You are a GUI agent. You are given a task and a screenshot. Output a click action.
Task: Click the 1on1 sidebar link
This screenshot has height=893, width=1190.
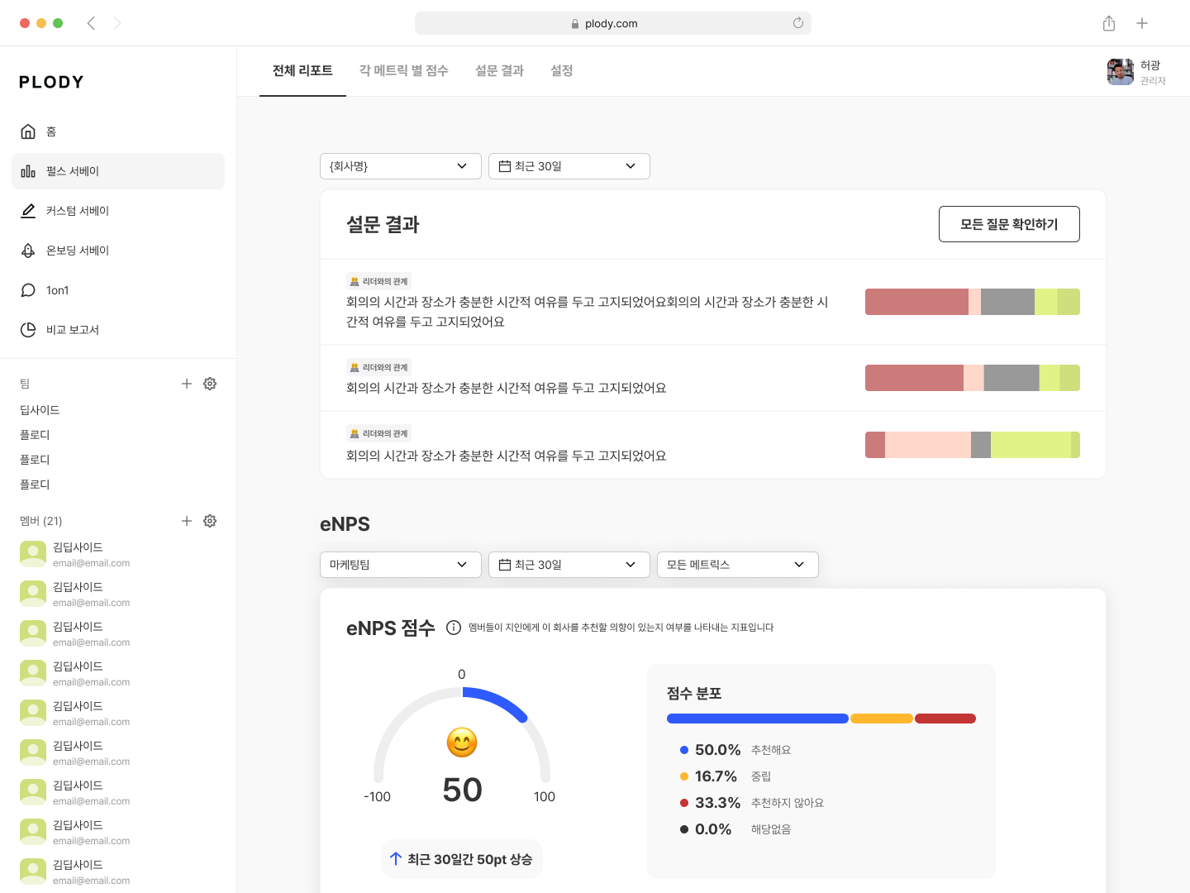[x=118, y=290]
